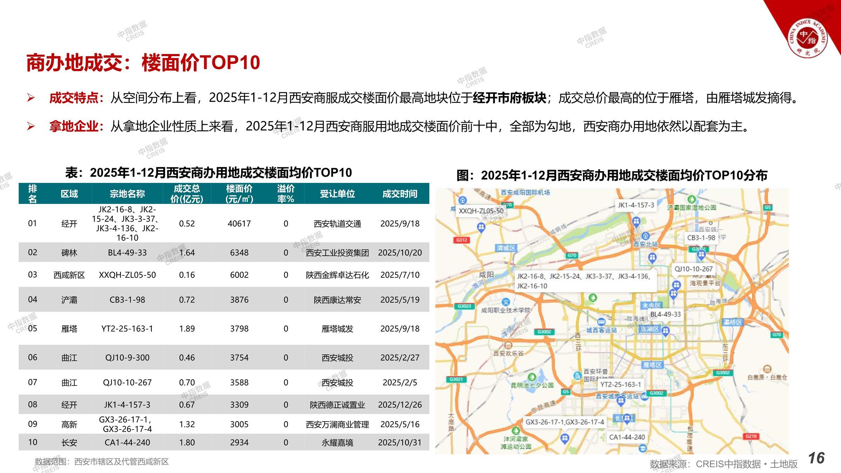Click the map pin below CB3-1-98 label
The image size is (841, 473).
pos(701,255)
